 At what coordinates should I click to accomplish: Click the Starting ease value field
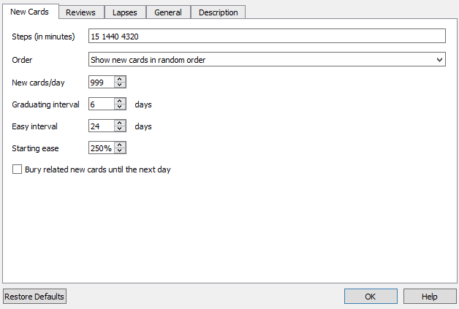pos(101,148)
